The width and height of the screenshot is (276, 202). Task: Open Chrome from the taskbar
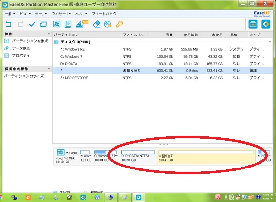1,197
